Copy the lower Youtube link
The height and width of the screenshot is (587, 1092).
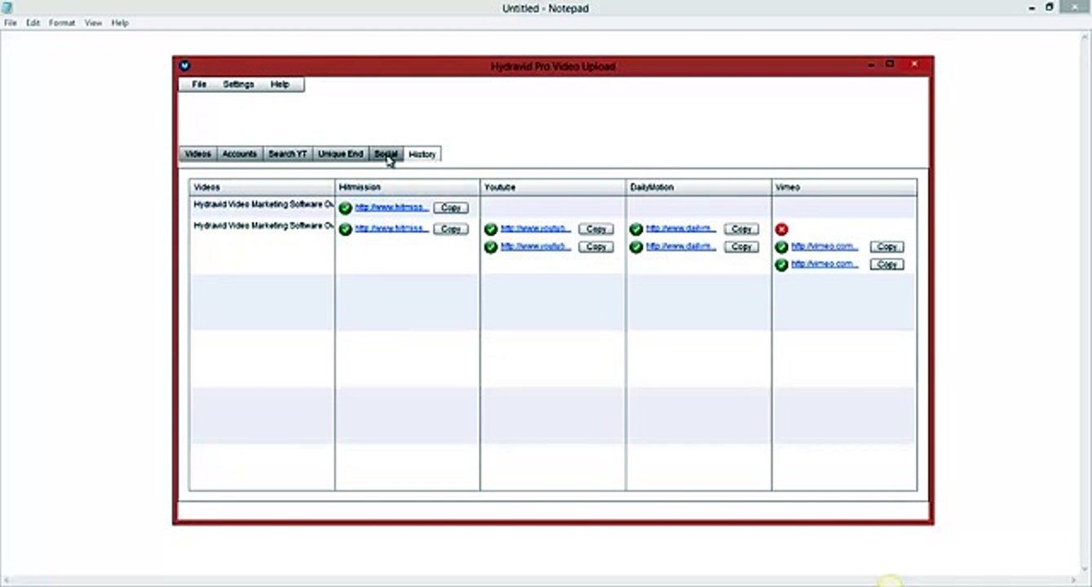596,246
